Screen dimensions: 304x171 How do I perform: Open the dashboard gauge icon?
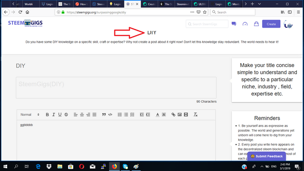(x=245, y=24)
